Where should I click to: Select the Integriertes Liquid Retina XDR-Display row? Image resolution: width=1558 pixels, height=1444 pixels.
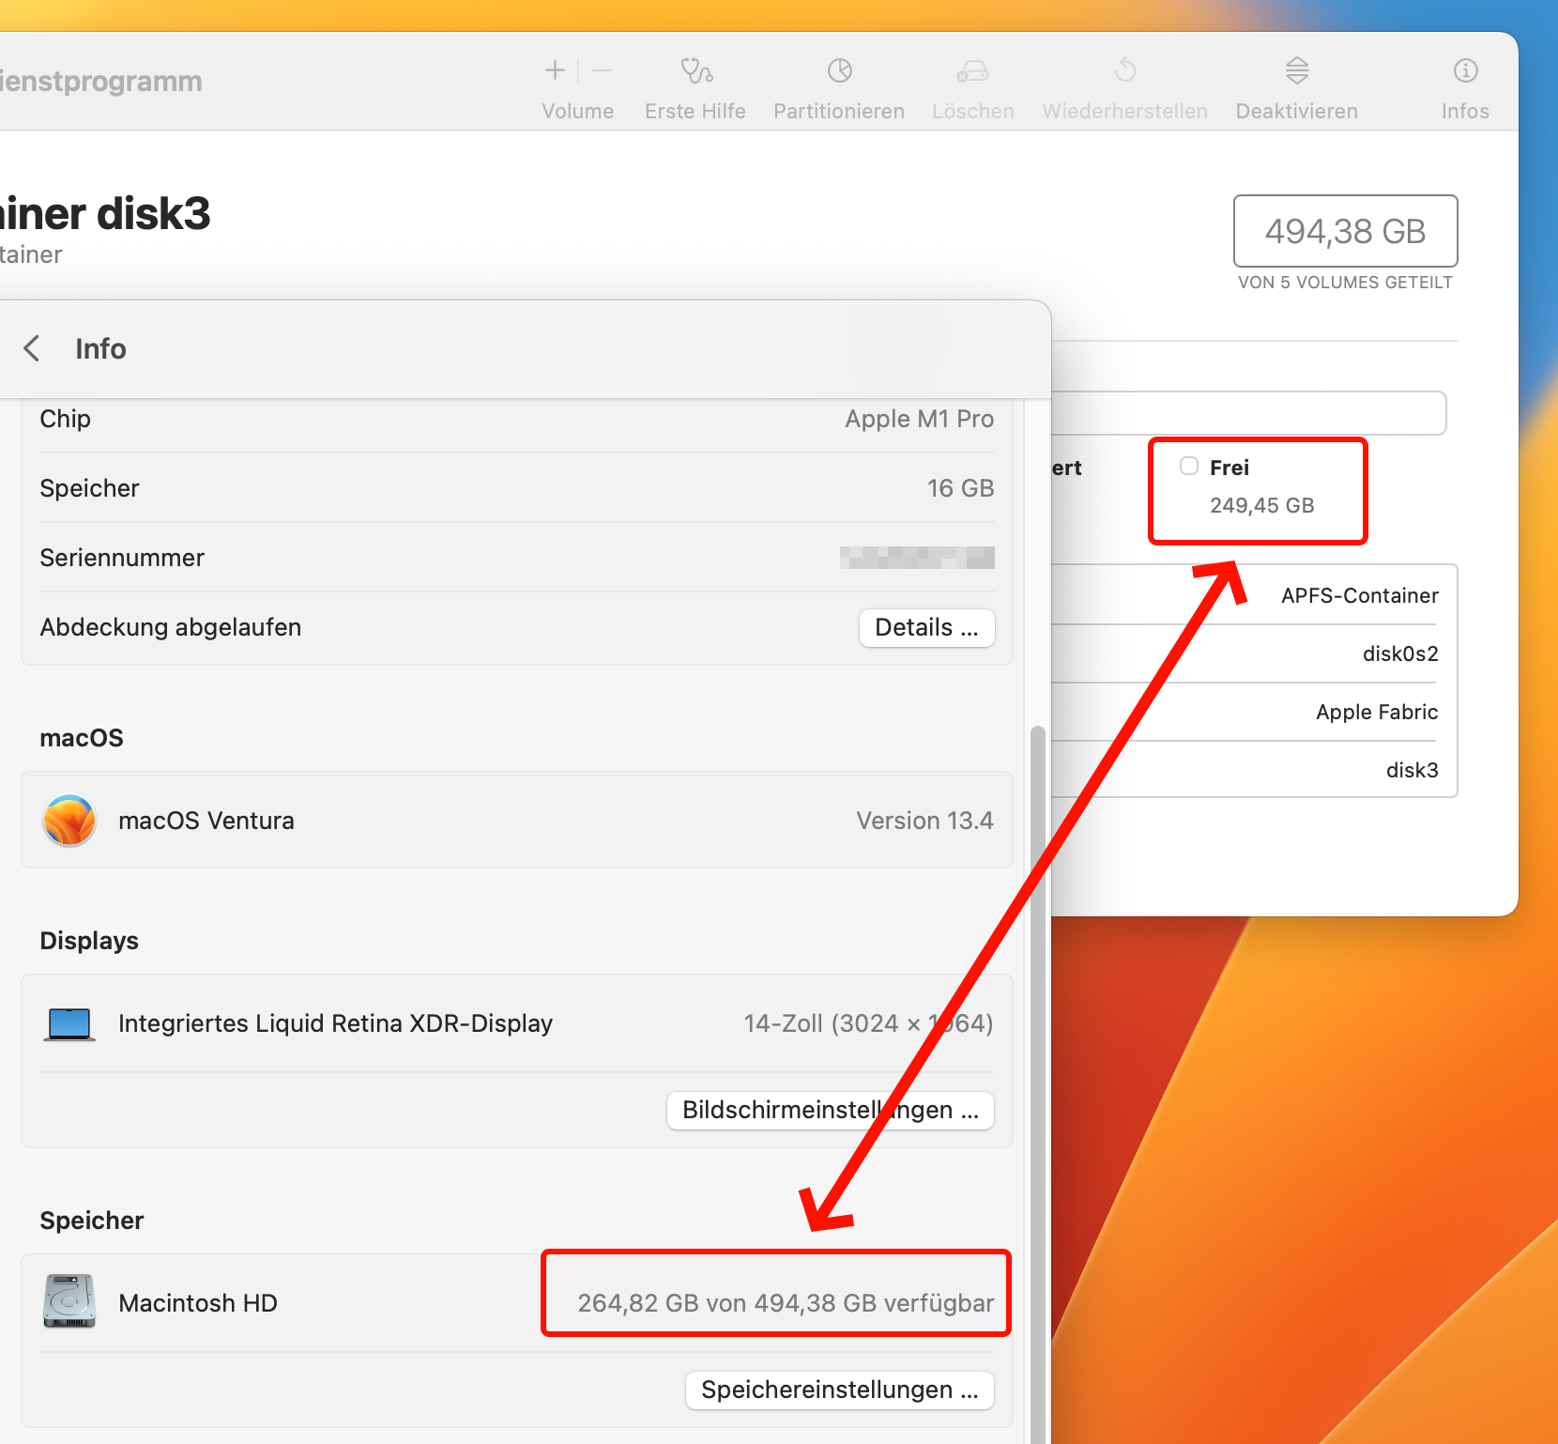point(516,1023)
